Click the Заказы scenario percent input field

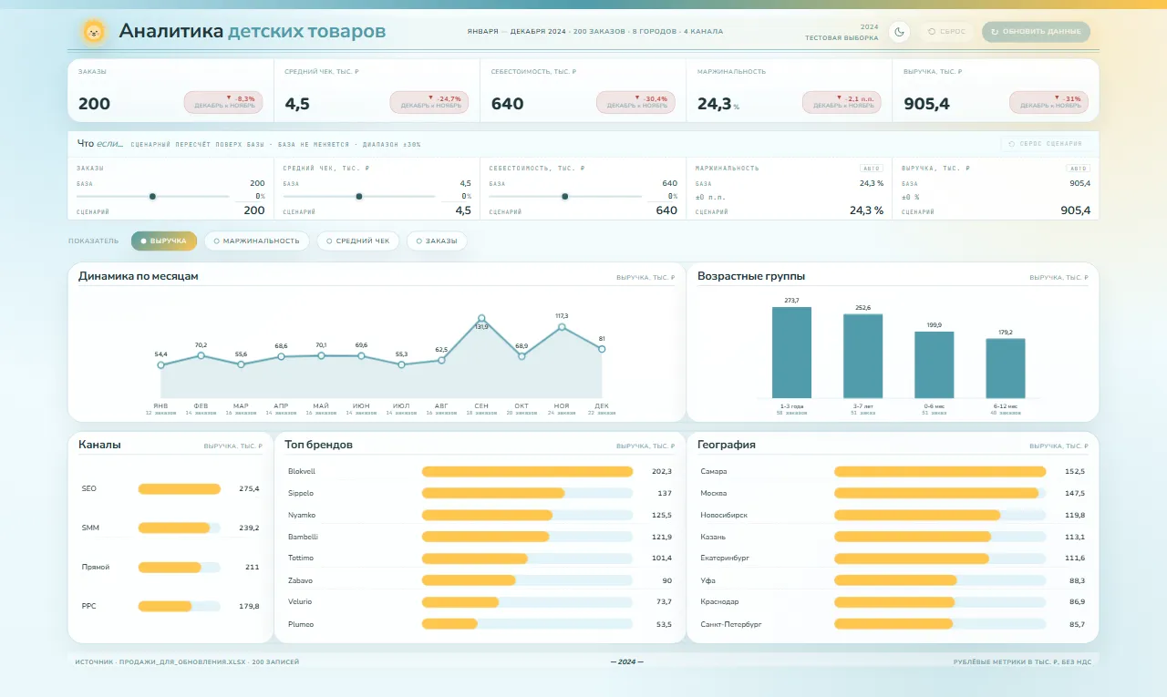(x=250, y=196)
